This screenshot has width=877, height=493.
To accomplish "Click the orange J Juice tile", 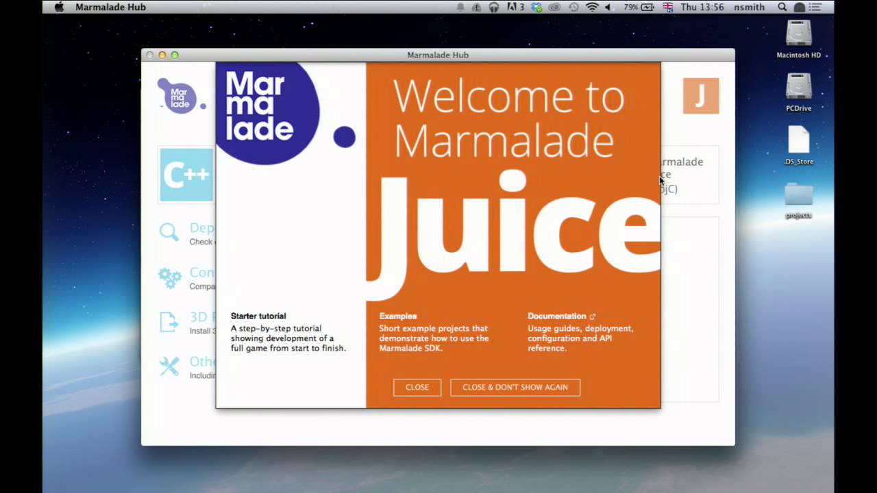I will point(701,96).
